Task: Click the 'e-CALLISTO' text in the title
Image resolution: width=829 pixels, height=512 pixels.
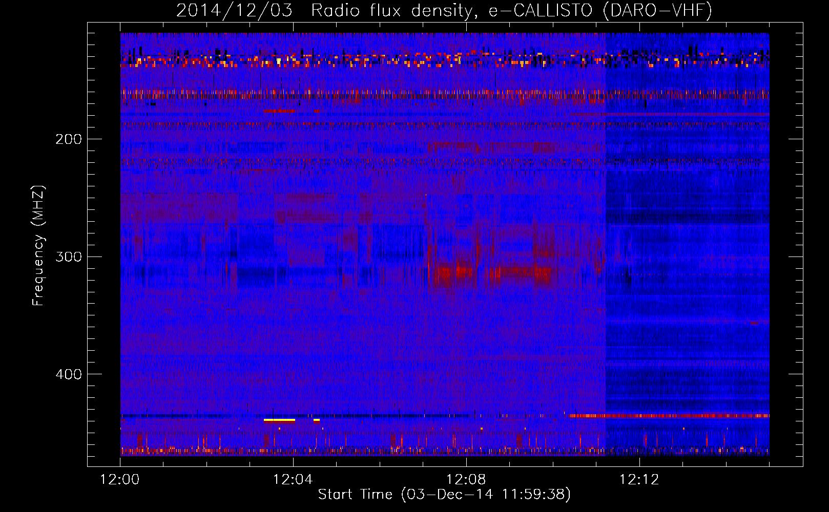Action: [540, 11]
